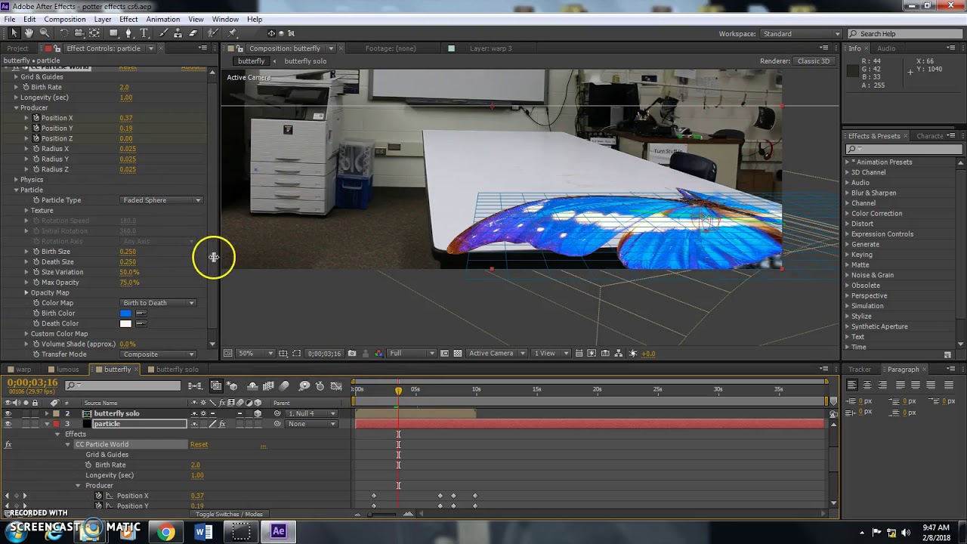Toggle the Radius X stopwatch
This screenshot has width=967, height=544.
tap(36, 149)
